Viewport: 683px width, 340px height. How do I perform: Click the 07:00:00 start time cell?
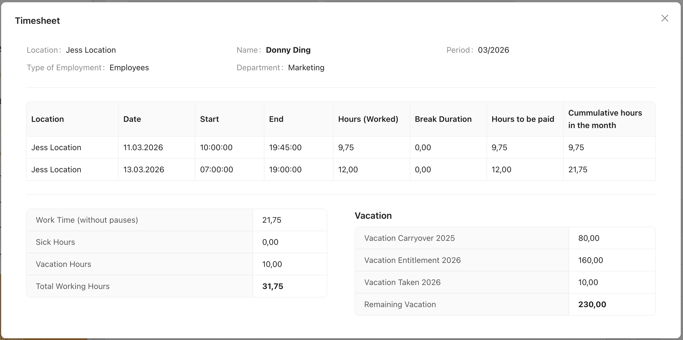coord(216,170)
